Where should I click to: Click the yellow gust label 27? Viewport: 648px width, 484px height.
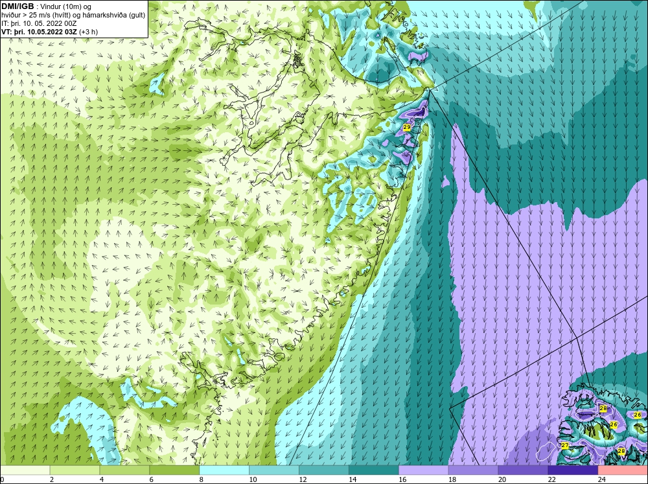pos(565,445)
